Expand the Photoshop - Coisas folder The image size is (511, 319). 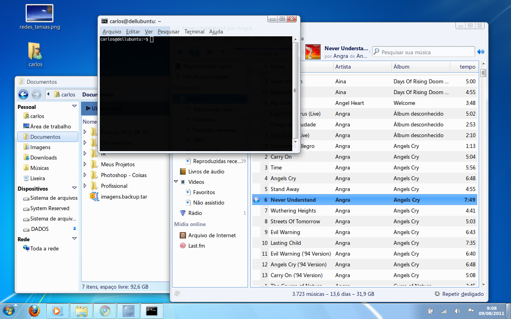(x=85, y=175)
